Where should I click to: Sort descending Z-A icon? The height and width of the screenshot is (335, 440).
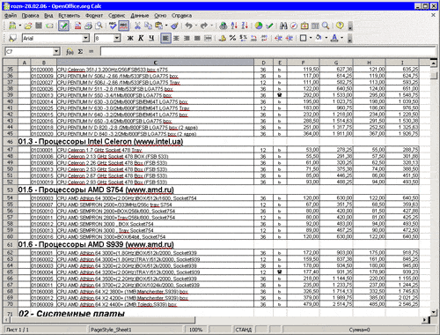pyautogui.click(x=245, y=26)
